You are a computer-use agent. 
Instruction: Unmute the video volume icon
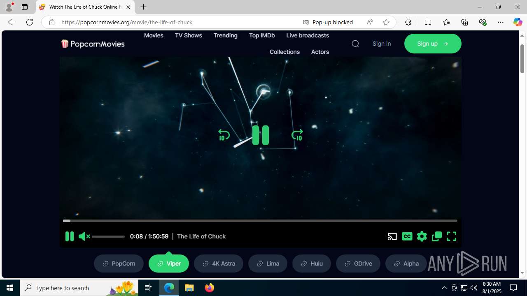point(84,236)
